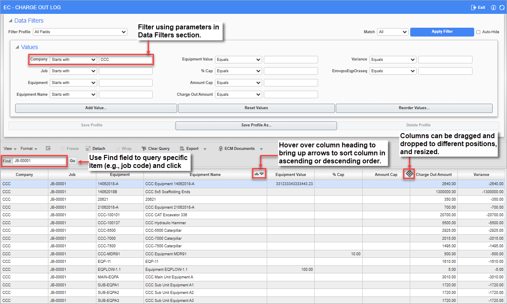Click the Go button next to Find
507x304 pixels.
tap(72, 161)
